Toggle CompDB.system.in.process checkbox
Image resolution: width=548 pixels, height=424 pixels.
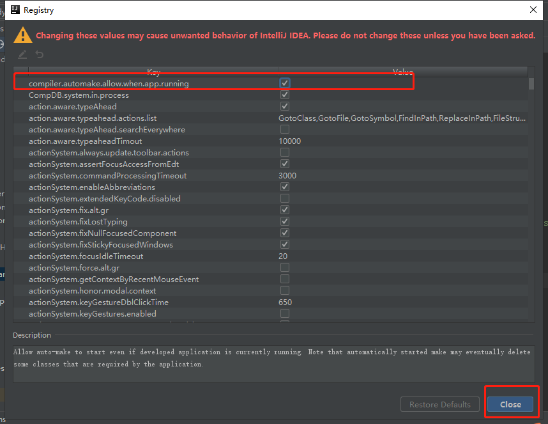click(285, 95)
